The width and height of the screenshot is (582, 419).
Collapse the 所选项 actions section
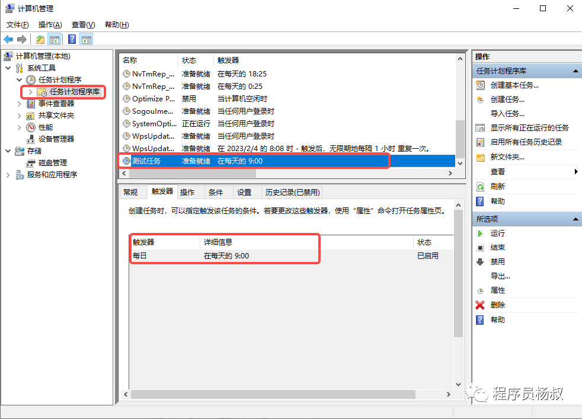pos(575,219)
